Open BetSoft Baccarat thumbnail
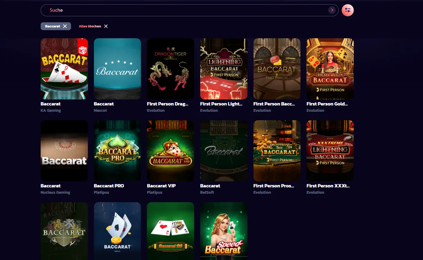The width and height of the screenshot is (423, 260). pos(224,151)
